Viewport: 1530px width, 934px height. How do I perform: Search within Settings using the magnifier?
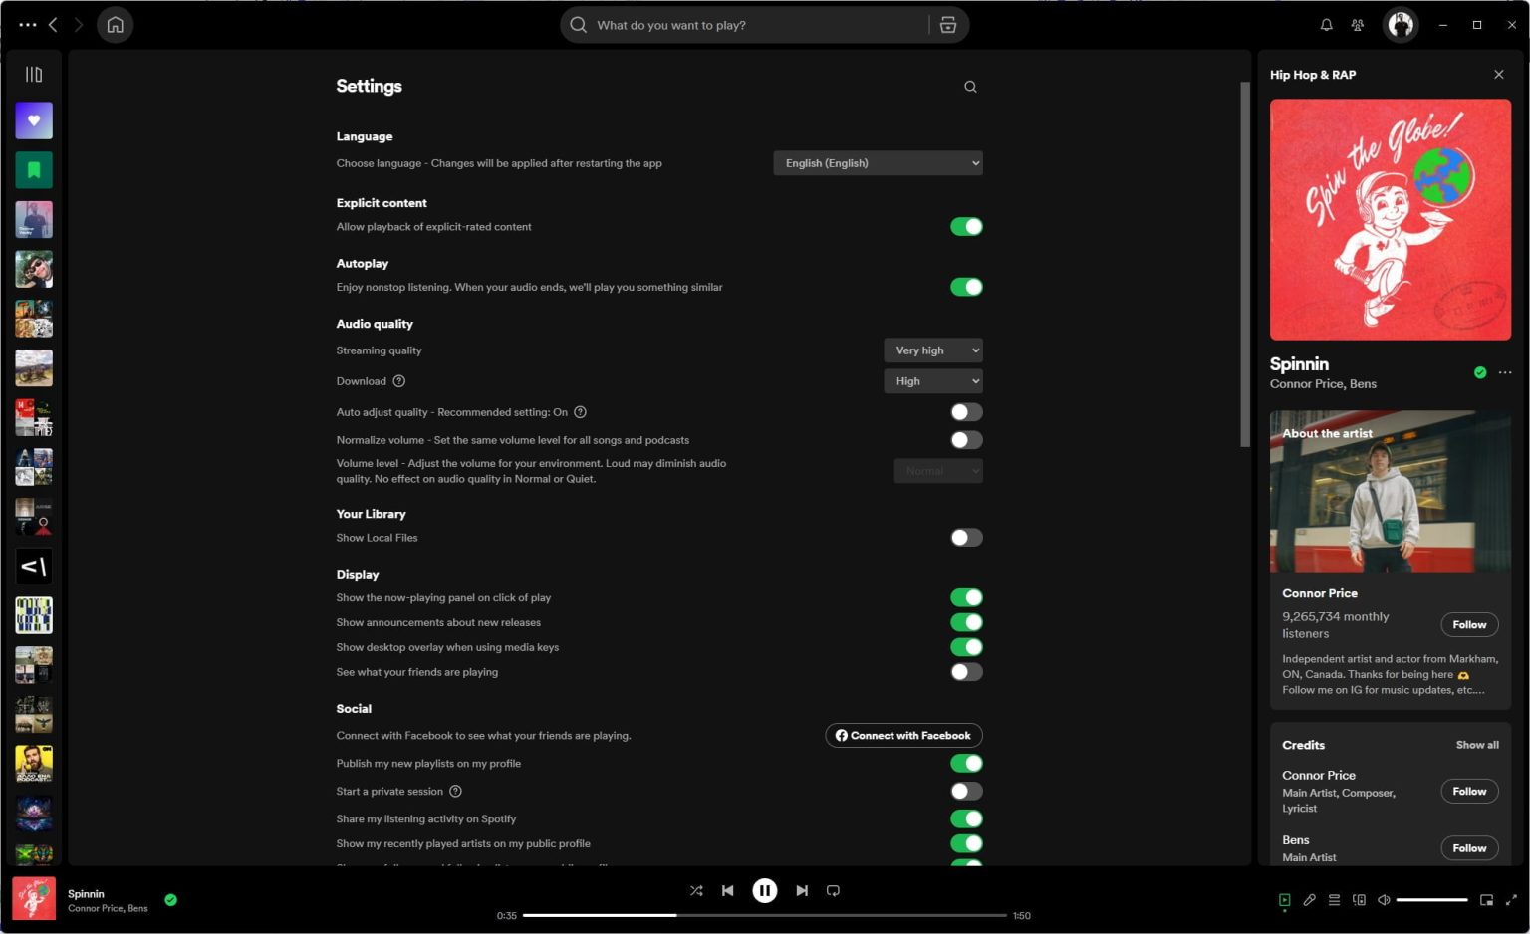point(970,87)
